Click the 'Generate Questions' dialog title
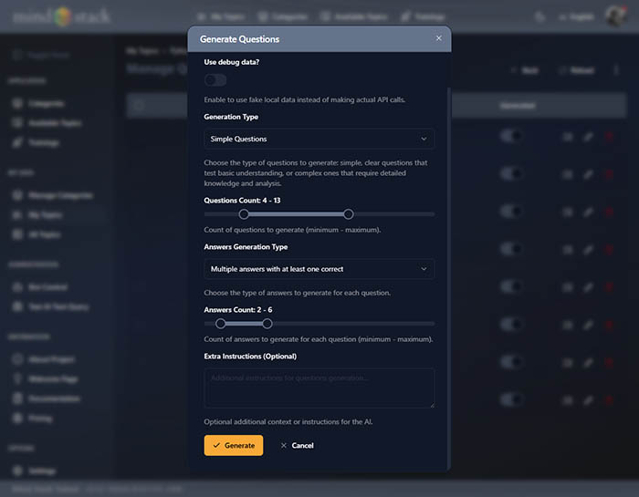 coord(239,39)
